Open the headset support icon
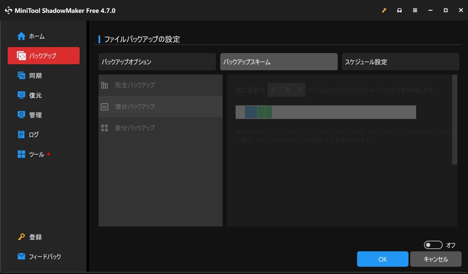 (399, 10)
